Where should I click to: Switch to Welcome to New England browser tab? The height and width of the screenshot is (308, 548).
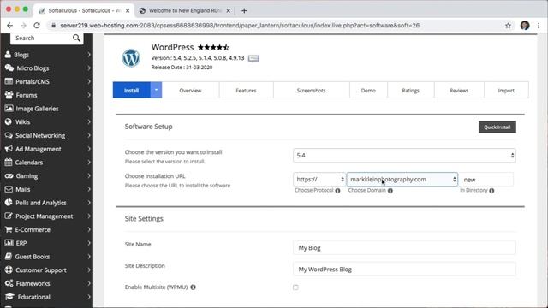click(x=185, y=11)
